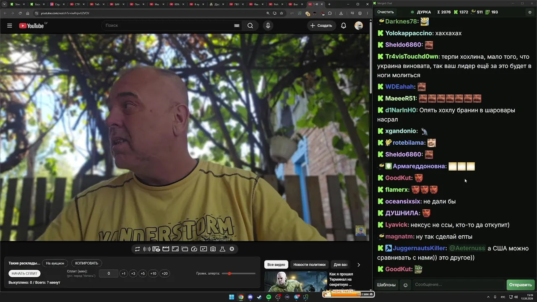The image size is (537, 302).
Task: Click the Шаблоны templates button
Action: pos(386,285)
